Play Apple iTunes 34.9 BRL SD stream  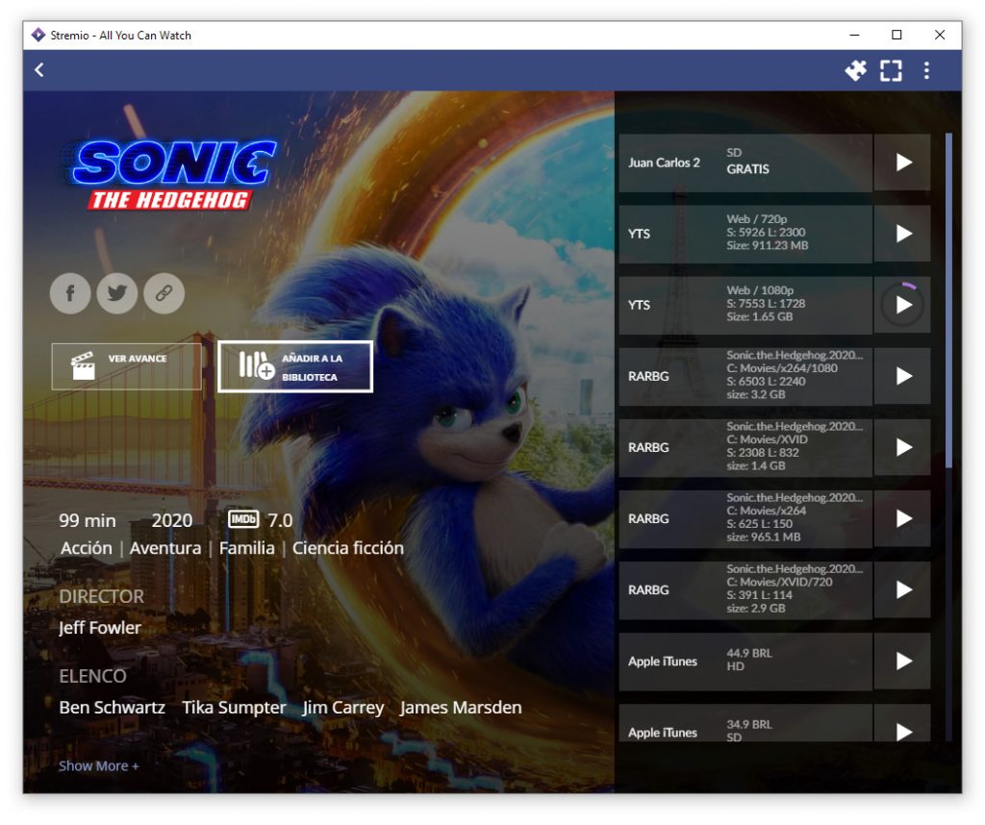pyautogui.click(x=902, y=723)
